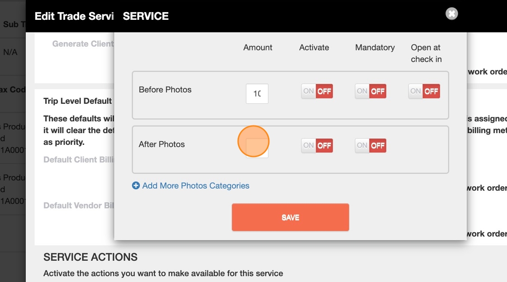Select the After Photos row label
This screenshot has height=282, width=507.
pos(162,144)
